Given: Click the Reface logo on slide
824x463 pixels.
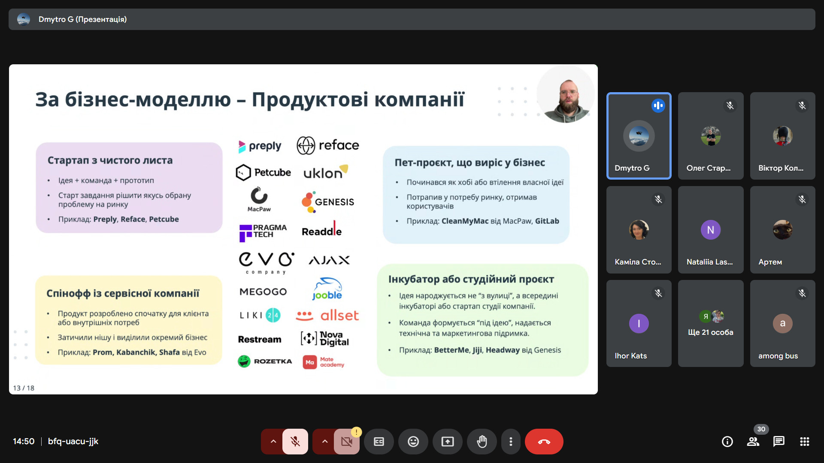Looking at the screenshot, I should (x=327, y=145).
